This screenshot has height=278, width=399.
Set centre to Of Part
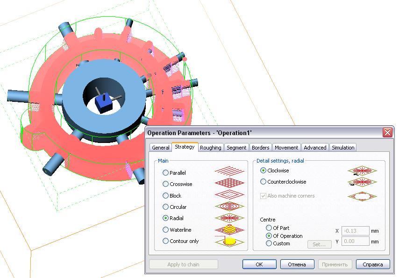269,228
